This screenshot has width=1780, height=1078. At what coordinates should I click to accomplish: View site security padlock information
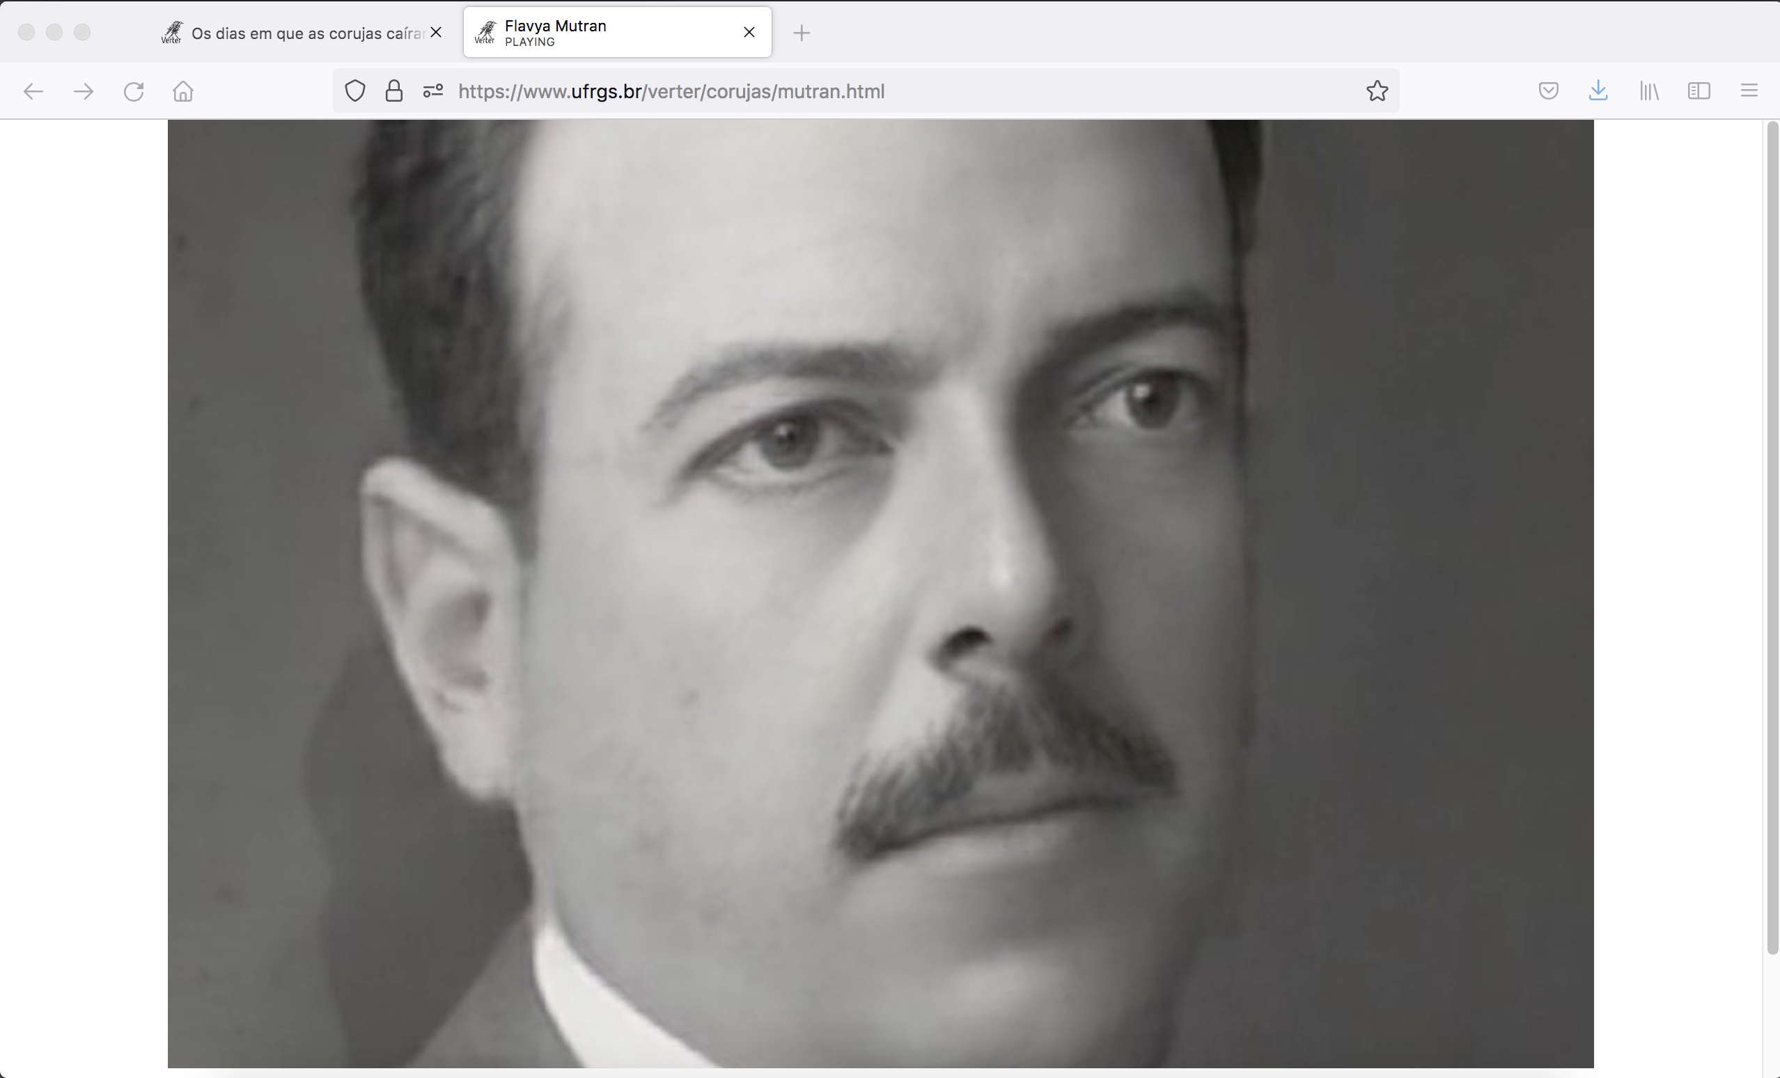(x=393, y=91)
